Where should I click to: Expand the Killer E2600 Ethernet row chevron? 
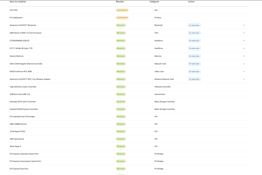[244, 64]
